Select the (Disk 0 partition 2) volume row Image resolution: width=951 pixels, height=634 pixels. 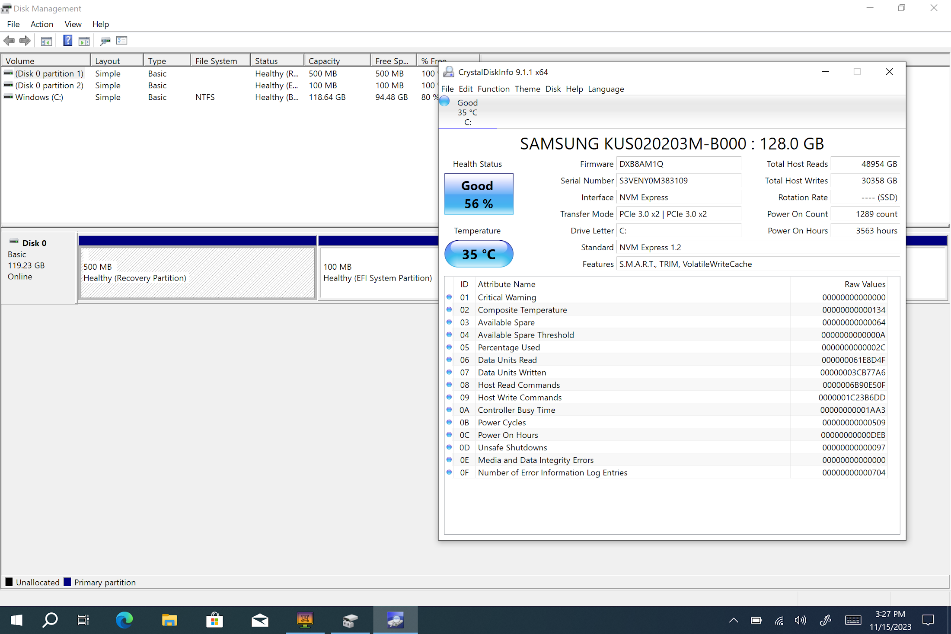220,85
